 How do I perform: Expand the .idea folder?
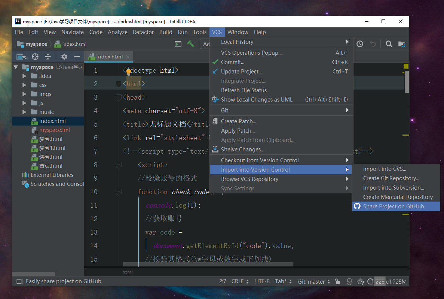(24, 76)
